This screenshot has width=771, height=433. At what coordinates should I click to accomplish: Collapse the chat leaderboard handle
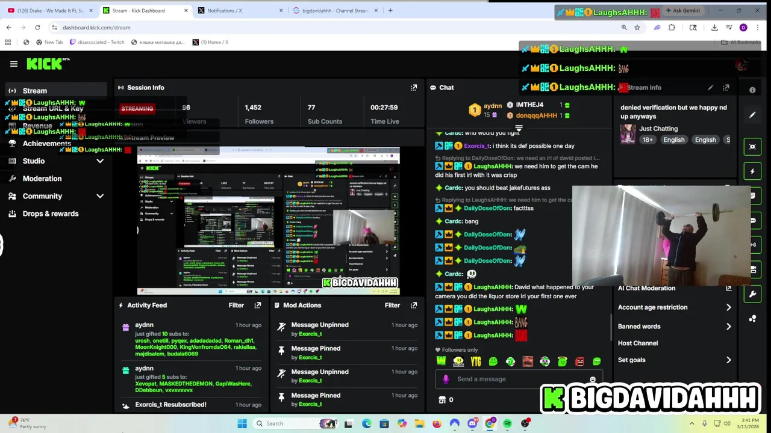point(519,129)
